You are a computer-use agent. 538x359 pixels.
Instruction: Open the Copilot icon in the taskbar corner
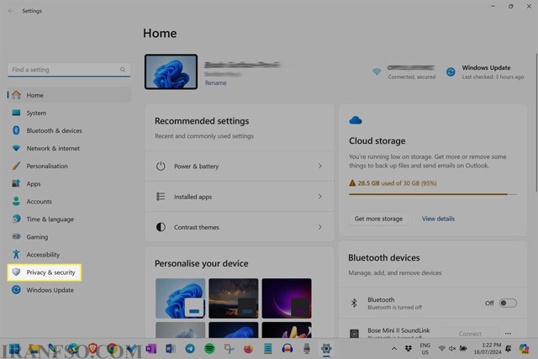[524, 349]
